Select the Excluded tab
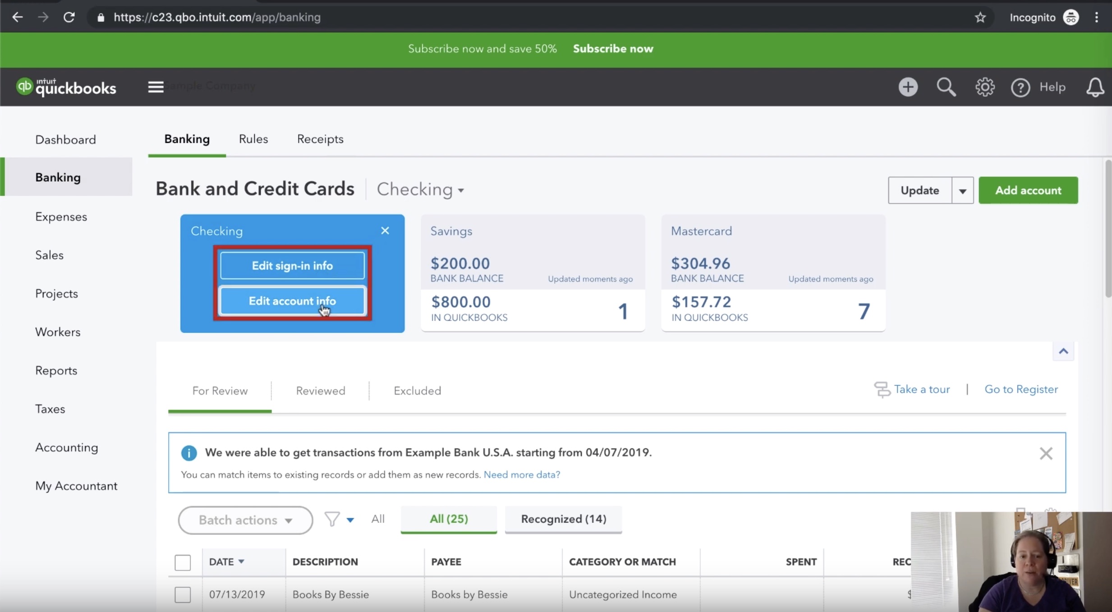 click(x=418, y=391)
